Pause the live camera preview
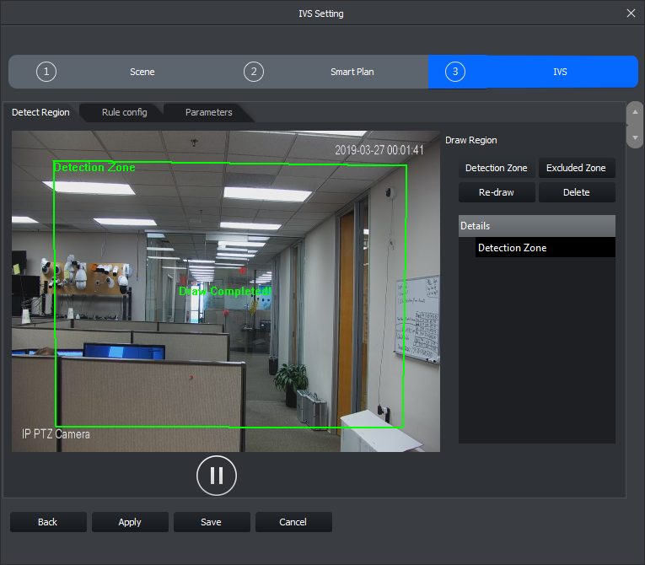This screenshot has height=565, width=645. click(x=217, y=475)
